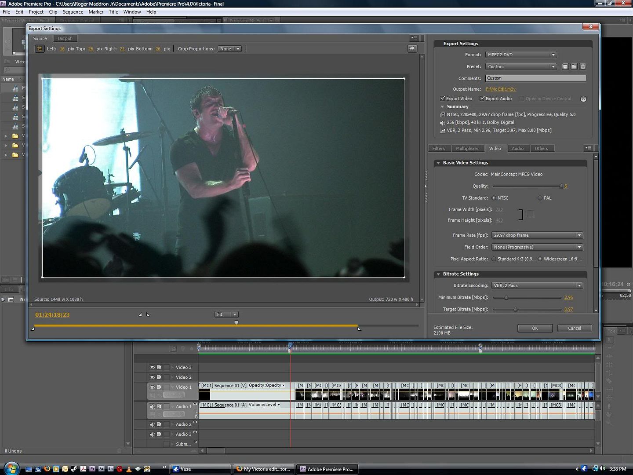Launch Firefox from quick launch

(47, 469)
